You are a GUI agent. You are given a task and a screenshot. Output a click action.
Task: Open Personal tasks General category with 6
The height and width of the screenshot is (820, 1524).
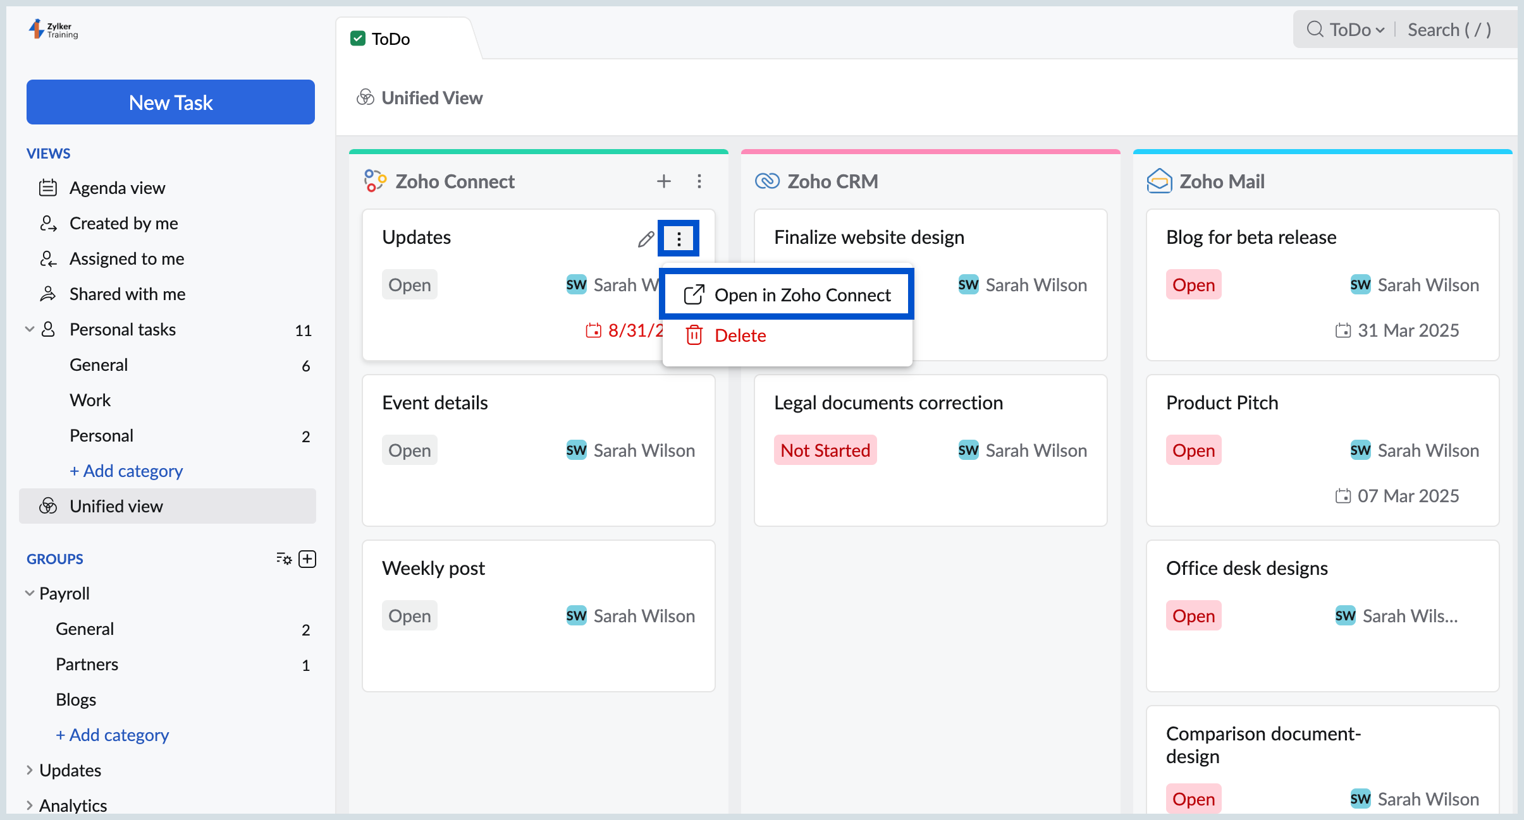pos(99,365)
